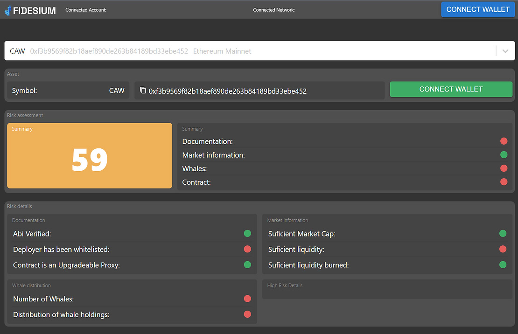Click the Risk assessment section heading
This screenshot has width=518, height=334.
25,115
